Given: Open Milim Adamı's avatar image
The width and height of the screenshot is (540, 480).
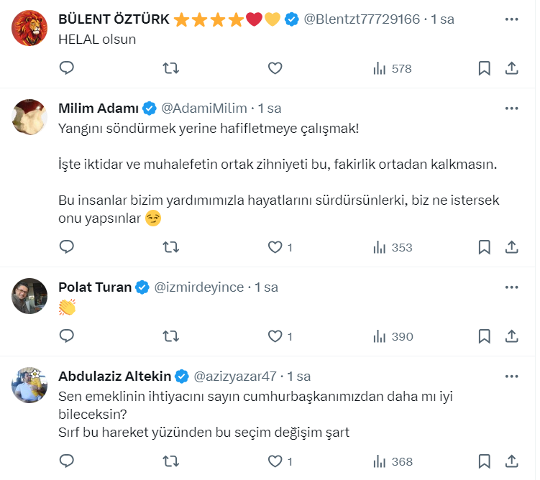Looking at the screenshot, I should click(x=30, y=117).
